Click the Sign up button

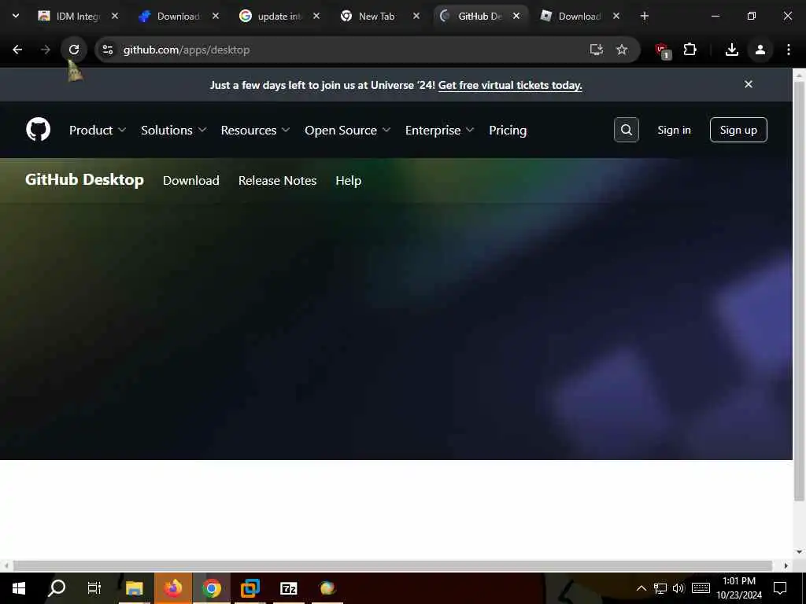click(x=738, y=130)
